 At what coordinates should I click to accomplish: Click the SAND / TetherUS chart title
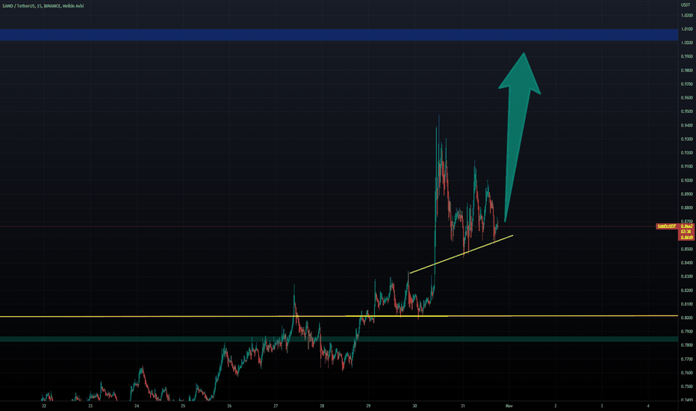43,6
